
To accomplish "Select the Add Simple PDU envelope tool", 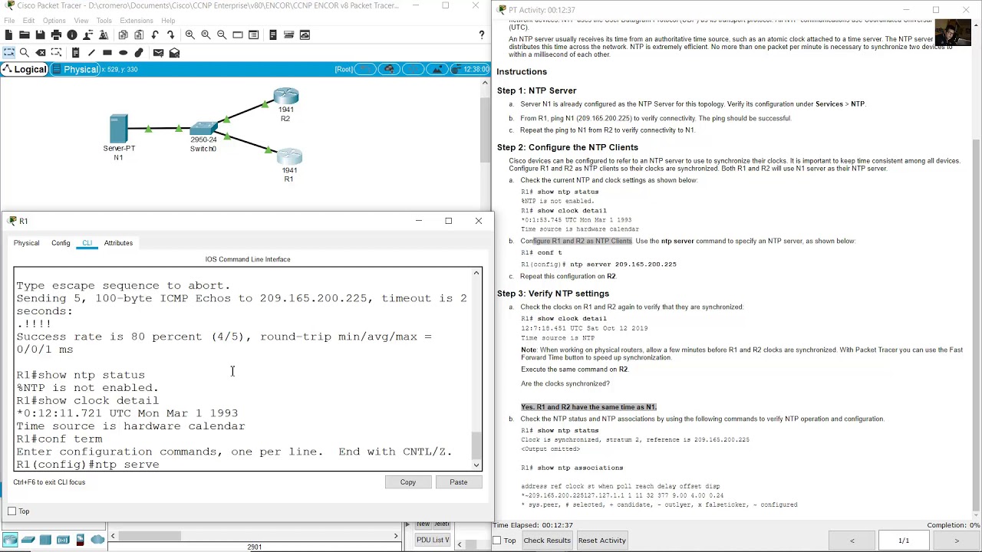I will click(158, 53).
